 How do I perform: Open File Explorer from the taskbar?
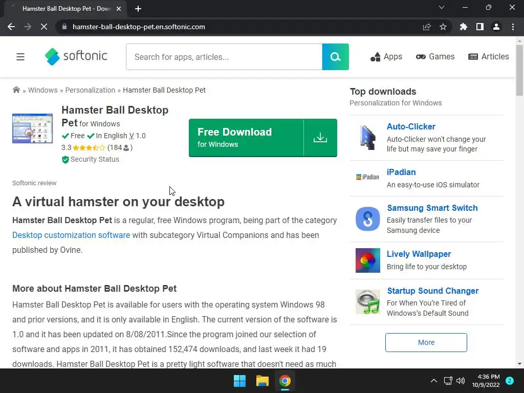coord(263,381)
